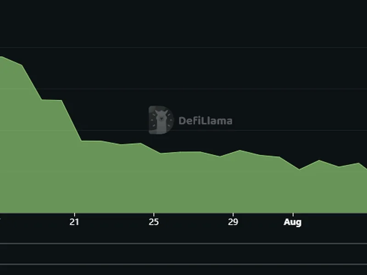Click the DefiLlama llama logo watermark
Image resolution: width=367 pixels, height=275 pixels.
click(x=160, y=120)
